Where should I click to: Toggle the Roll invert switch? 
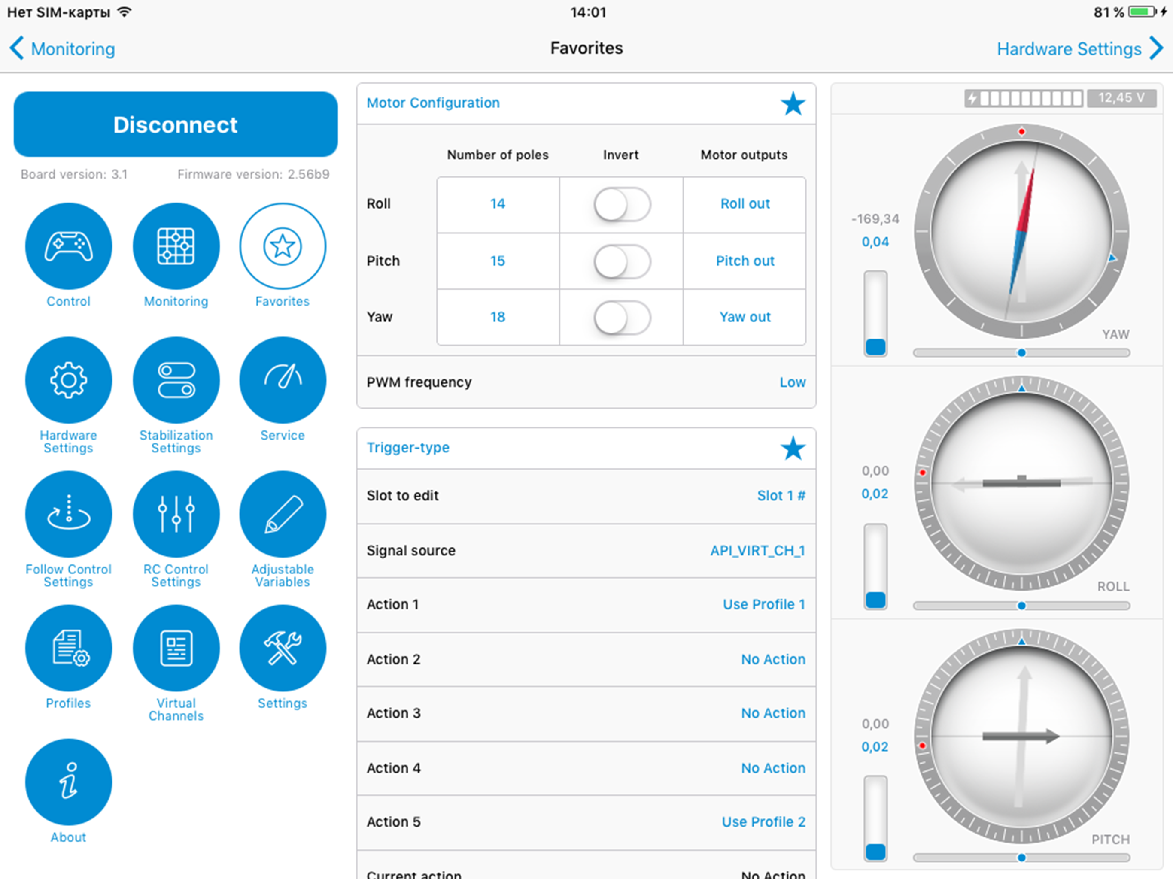(x=622, y=204)
